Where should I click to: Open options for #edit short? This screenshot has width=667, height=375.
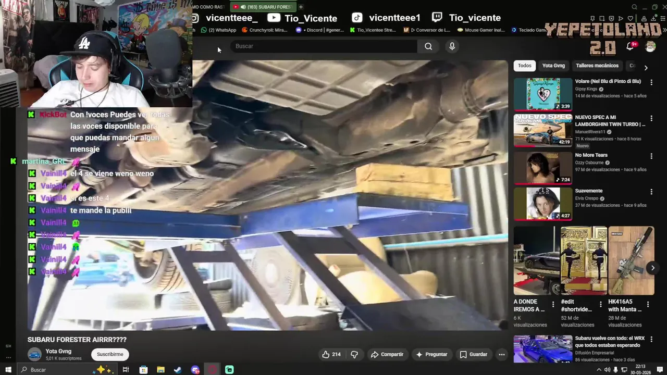click(x=601, y=305)
